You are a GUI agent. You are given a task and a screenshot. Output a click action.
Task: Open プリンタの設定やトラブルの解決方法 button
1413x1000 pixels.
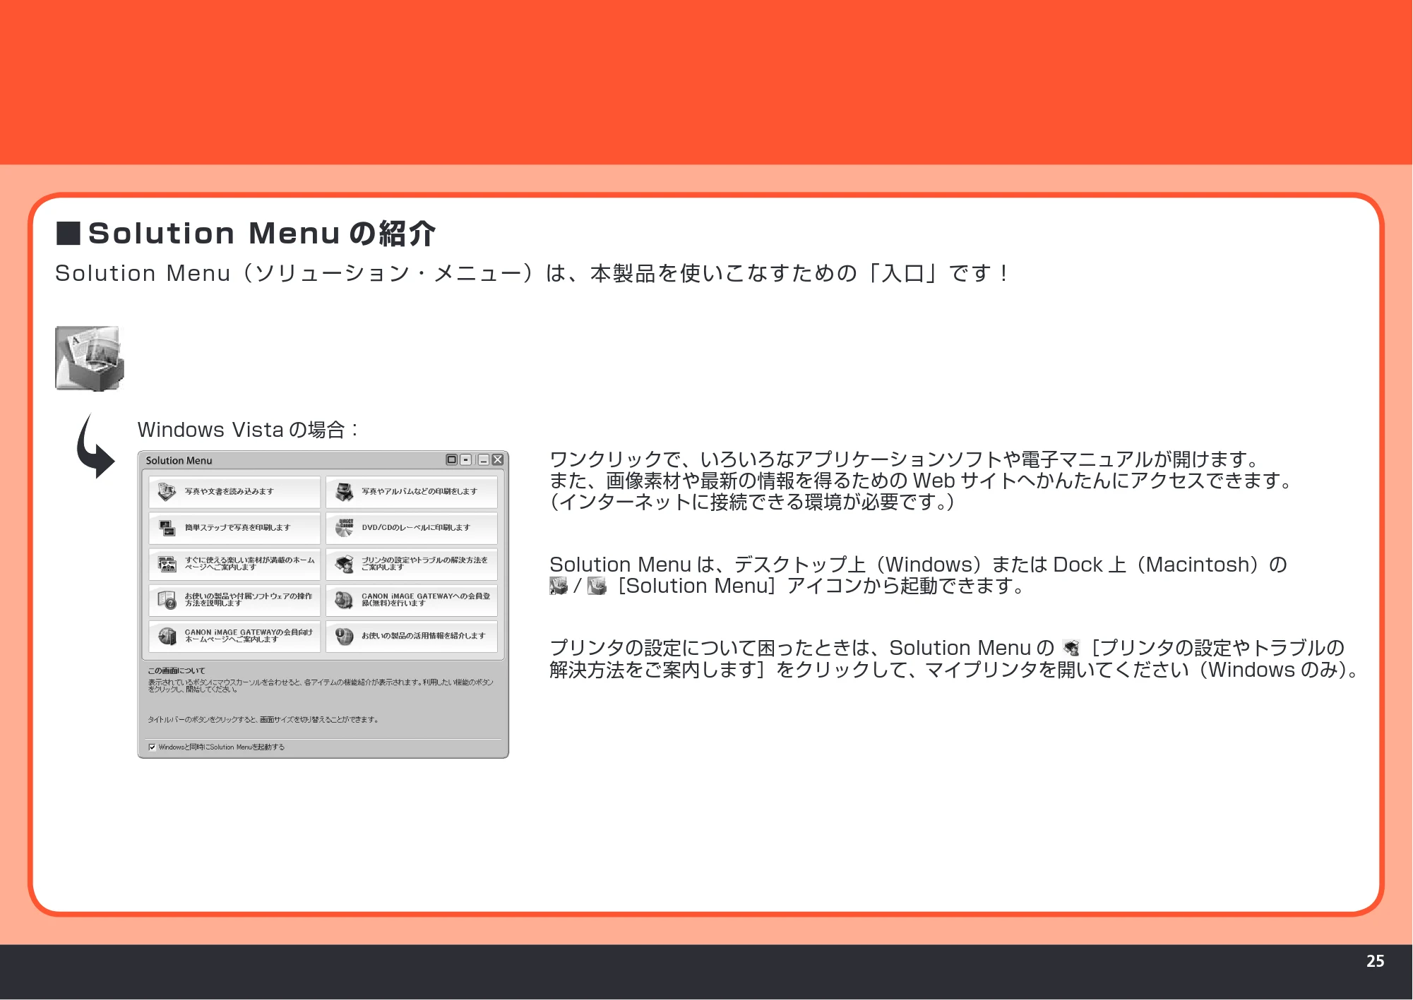(x=412, y=564)
